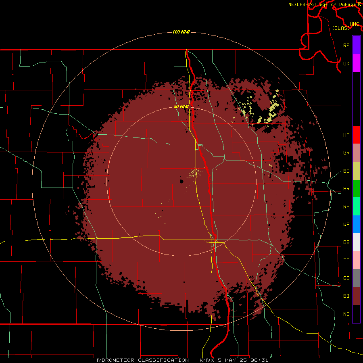Click the WS legend label

tap(346, 225)
